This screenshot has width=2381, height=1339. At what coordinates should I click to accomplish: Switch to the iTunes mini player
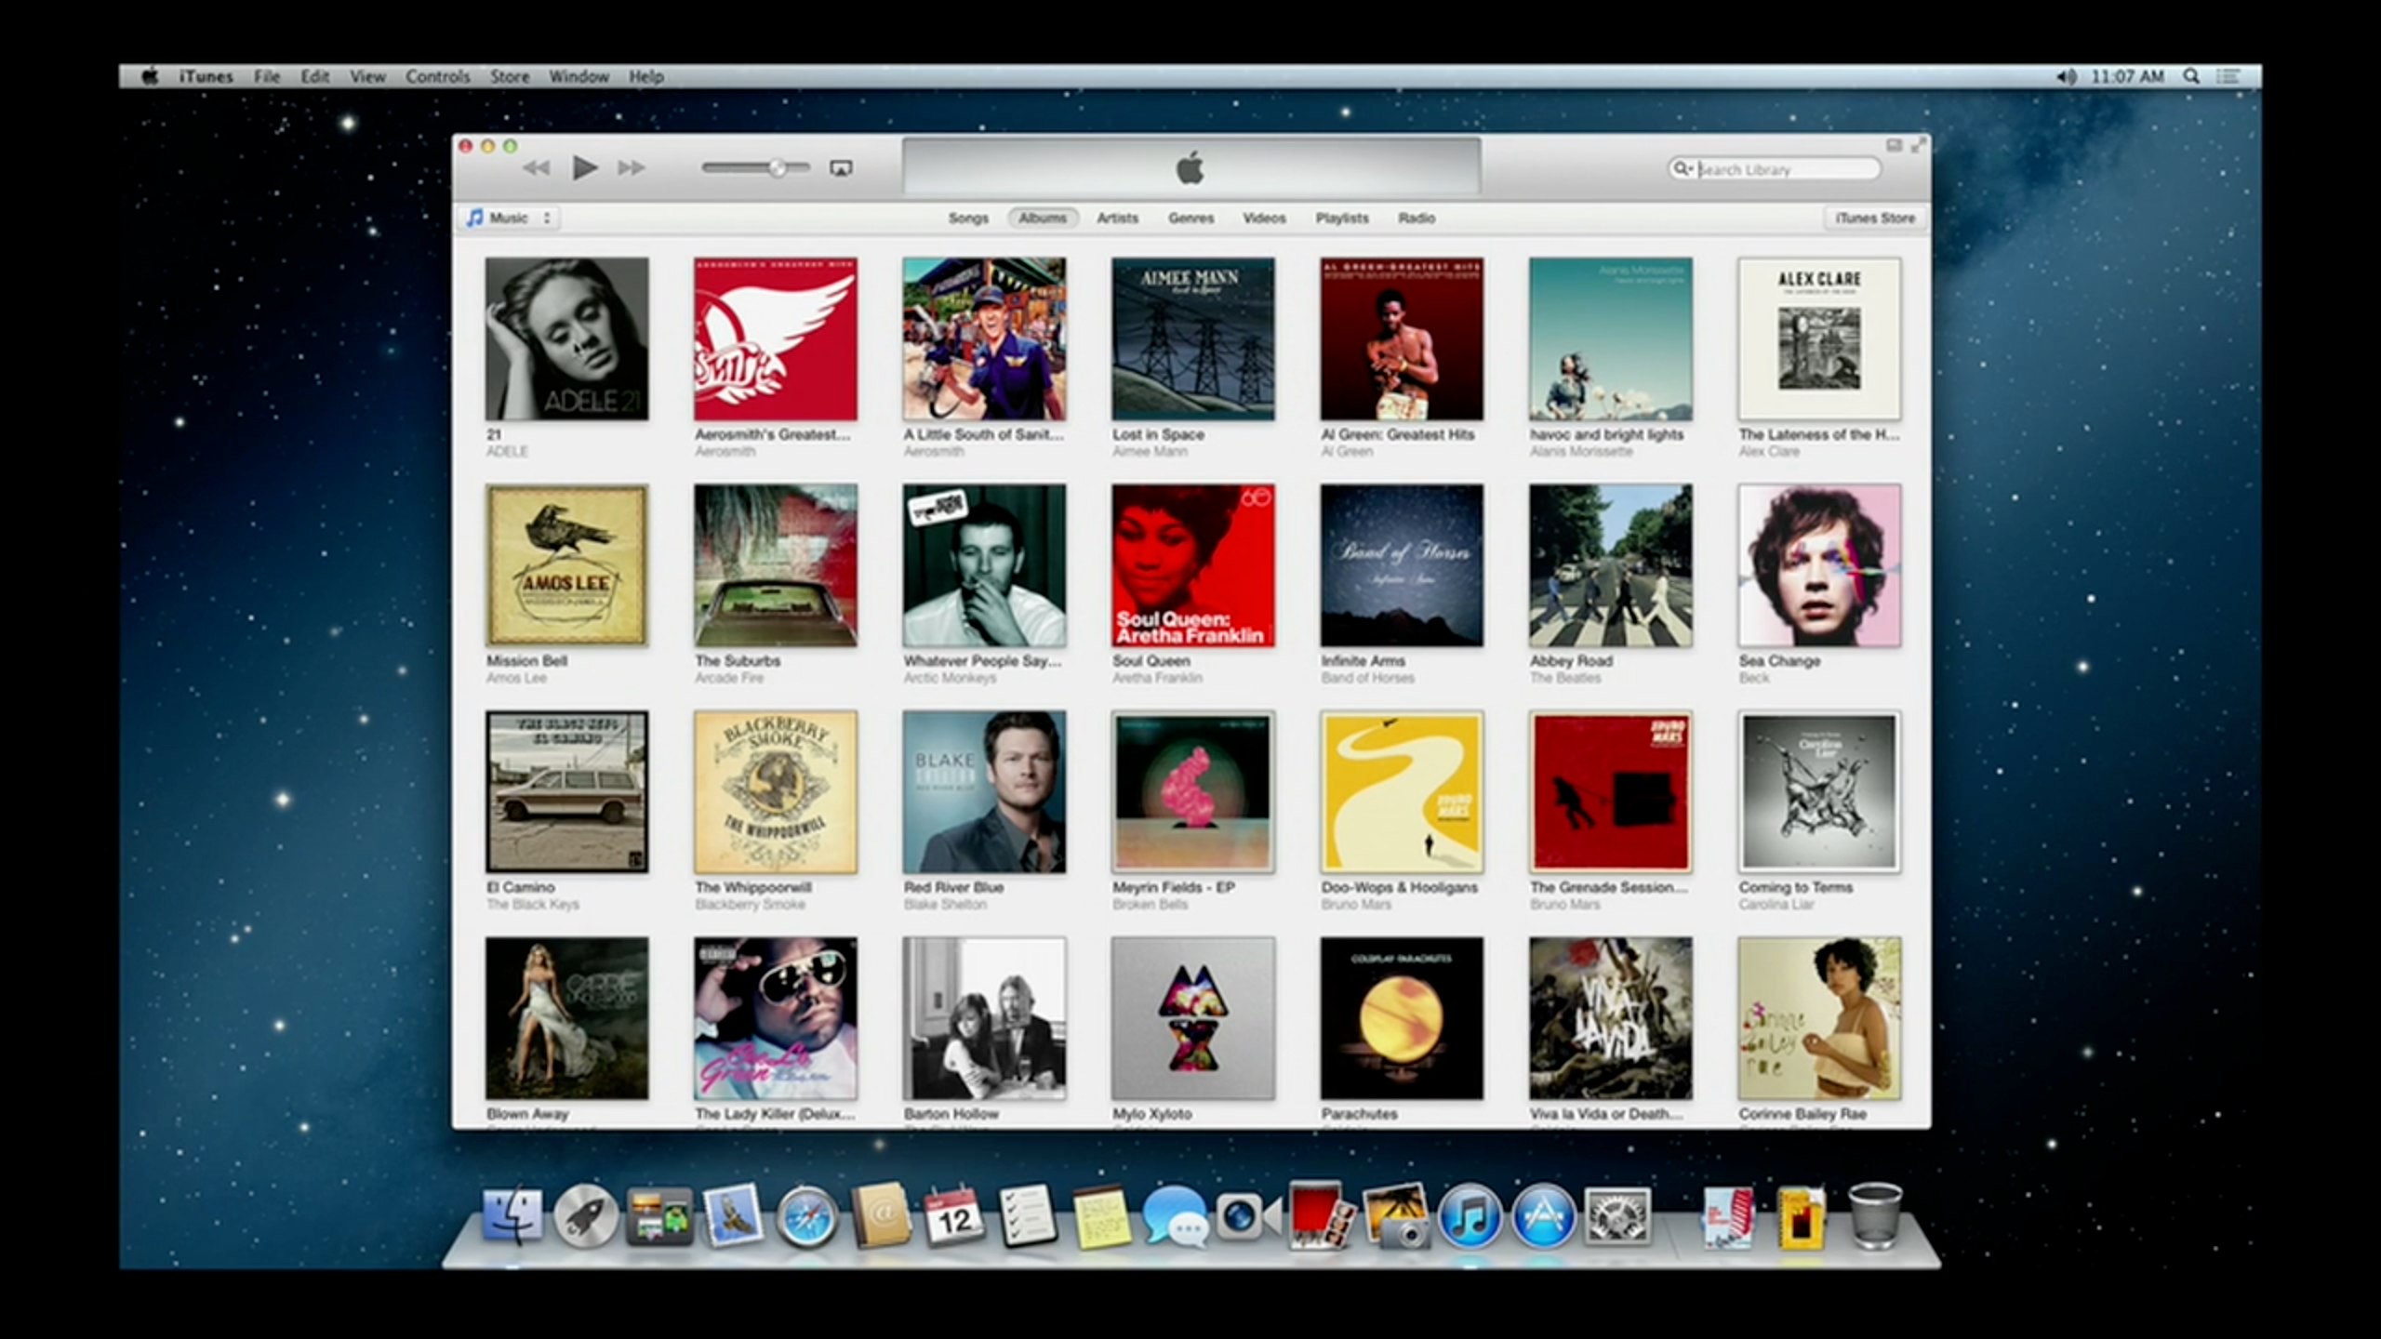click(1894, 145)
